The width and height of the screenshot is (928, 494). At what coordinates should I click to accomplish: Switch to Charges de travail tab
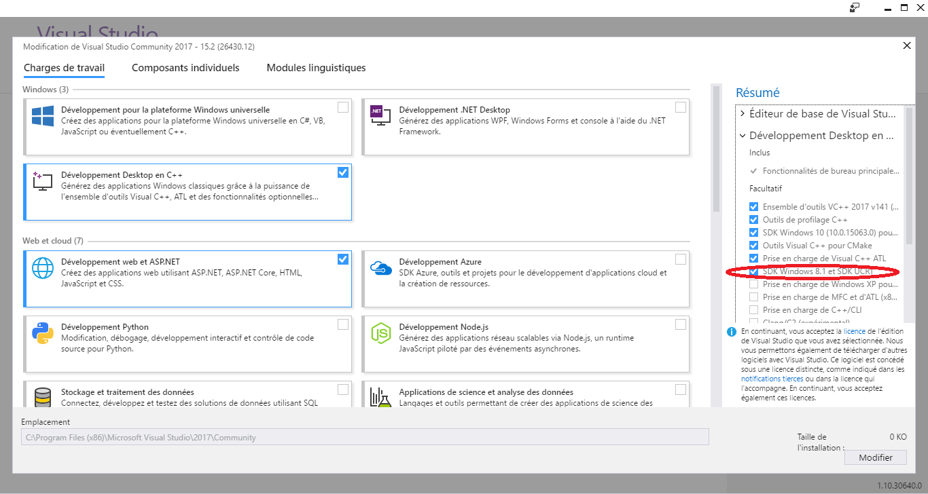[x=64, y=68]
